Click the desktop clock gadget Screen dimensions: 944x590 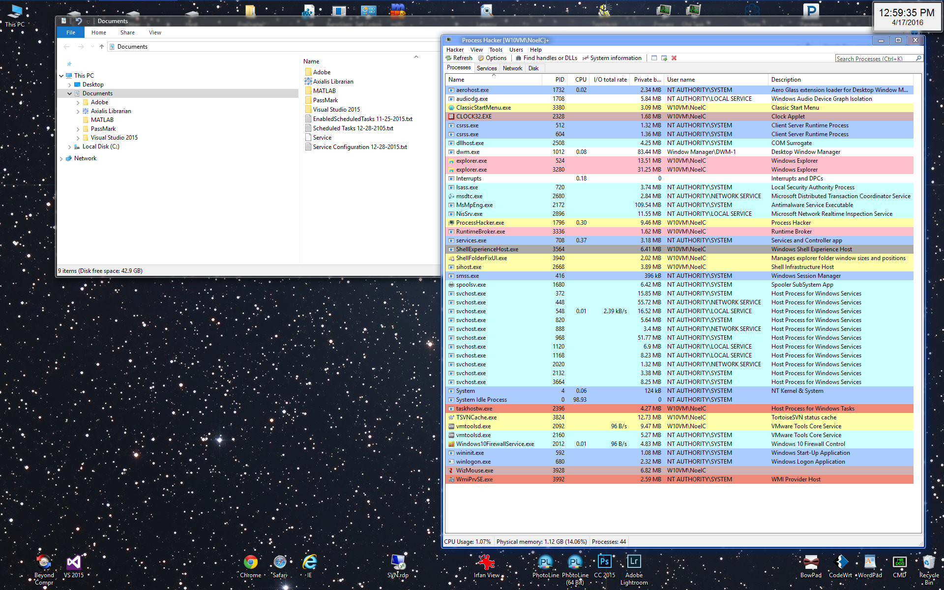(907, 17)
